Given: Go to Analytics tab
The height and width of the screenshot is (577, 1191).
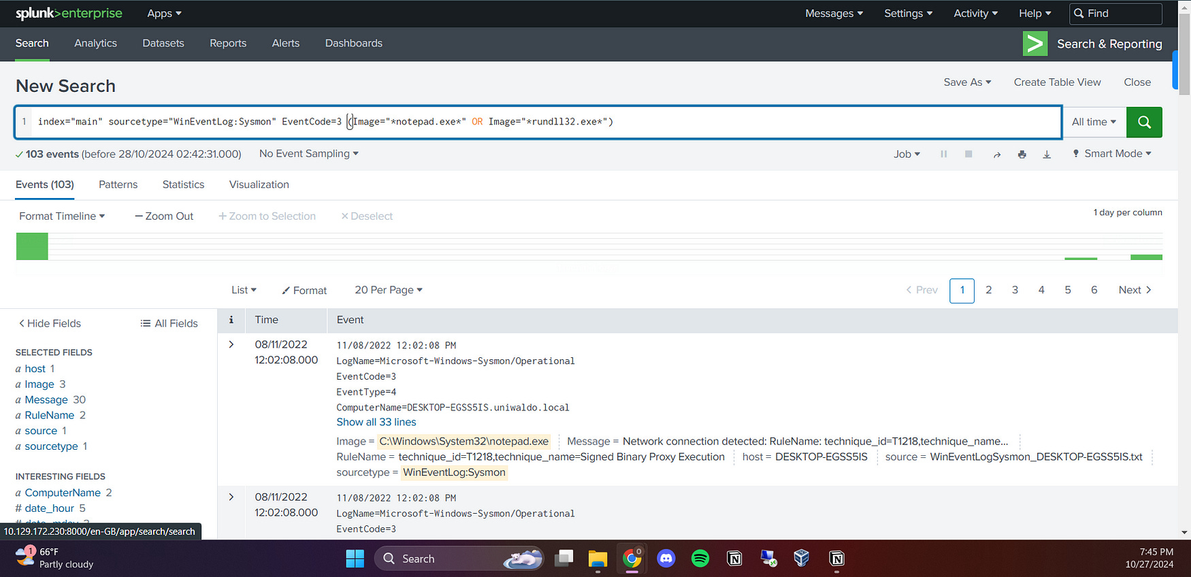Looking at the screenshot, I should click(x=95, y=43).
